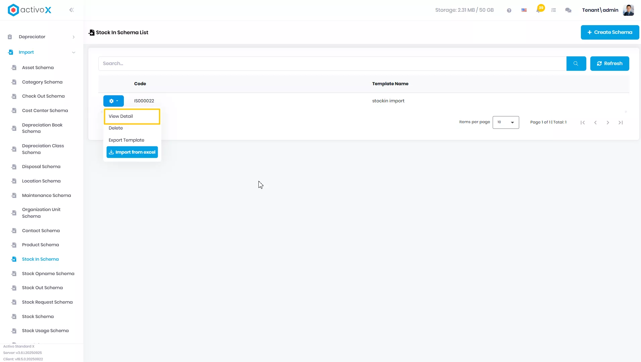Click the Disposal Schema icon
This screenshot has width=641, height=362.
(14, 167)
